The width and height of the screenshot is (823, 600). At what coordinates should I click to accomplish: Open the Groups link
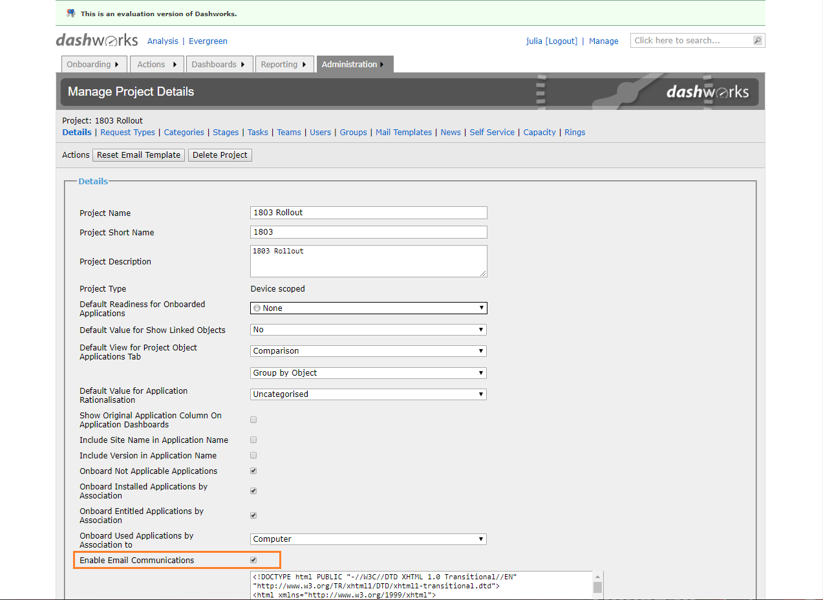click(354, 132)
